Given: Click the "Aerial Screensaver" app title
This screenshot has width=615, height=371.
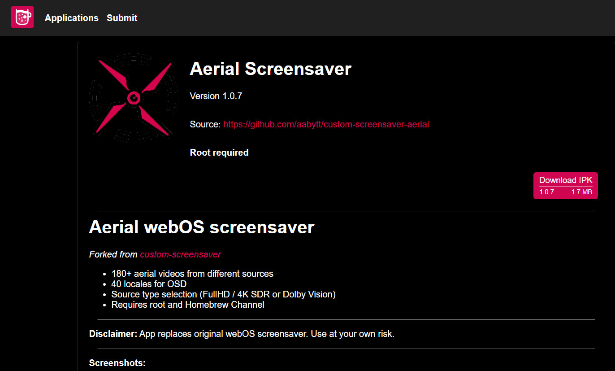Looking at the screenshot, I should [x=270, y=69].
